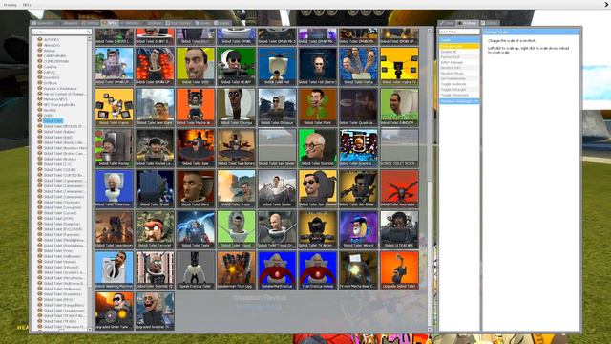This screenshot has height=344, width=611.
Task: Click NPC grid scrollbar down arrow
Action: 430,329
